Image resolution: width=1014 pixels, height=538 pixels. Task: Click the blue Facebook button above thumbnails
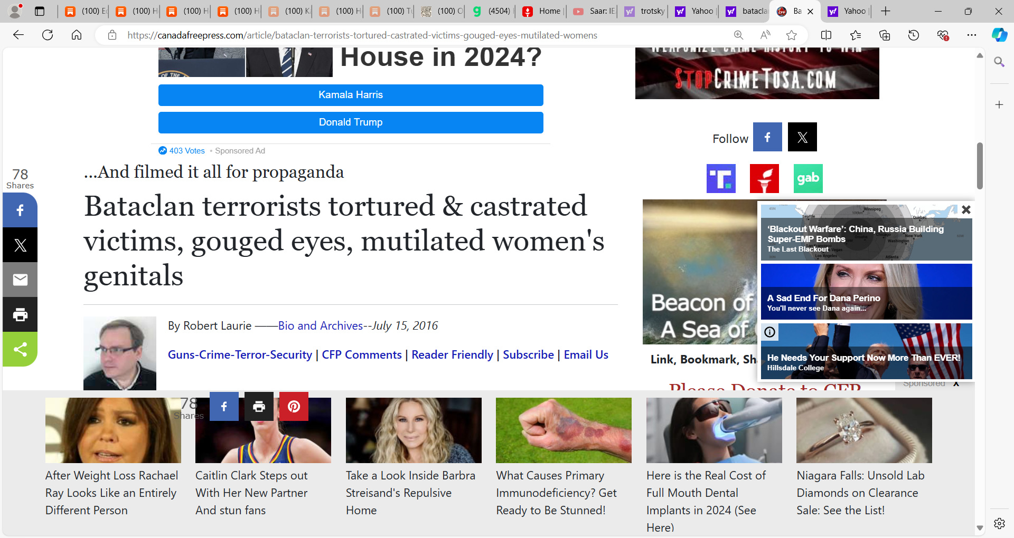click(224, 406)
